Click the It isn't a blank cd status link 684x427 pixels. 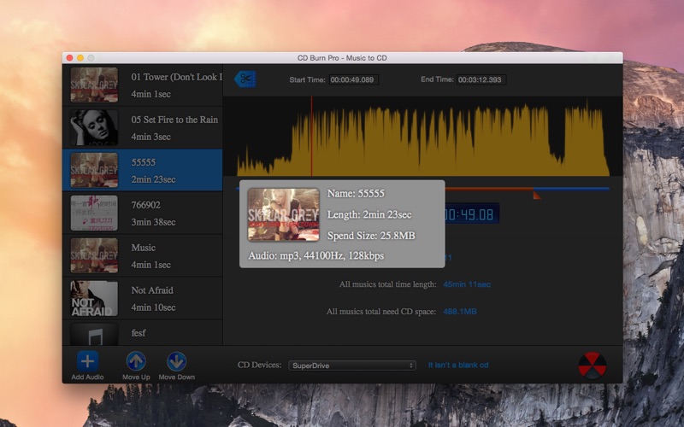458,366
